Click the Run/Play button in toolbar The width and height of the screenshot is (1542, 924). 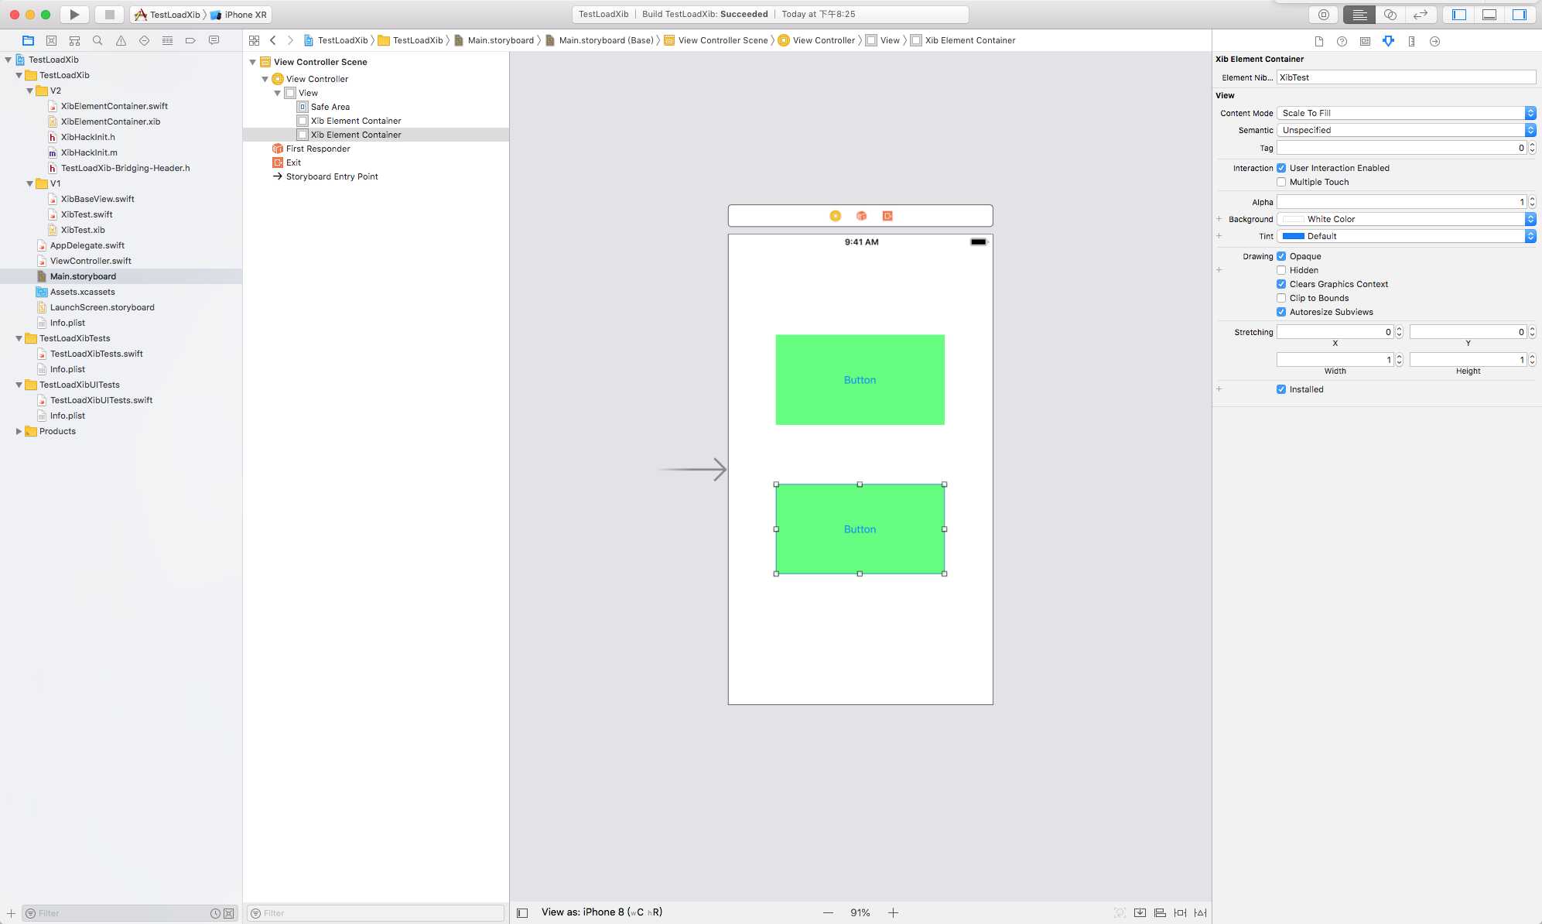point(75,14)
